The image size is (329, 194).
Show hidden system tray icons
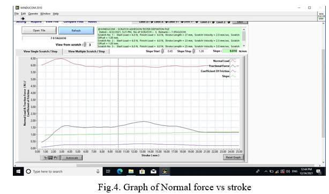[266, 171]
